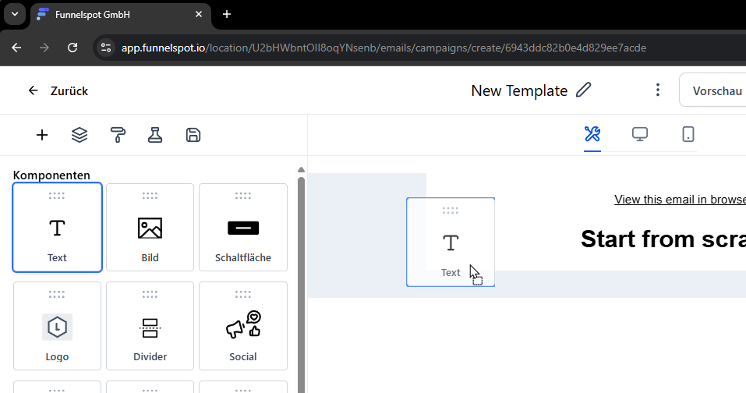
Task: Open the three-dot more options menu
Action: click(x=658, y=90)
